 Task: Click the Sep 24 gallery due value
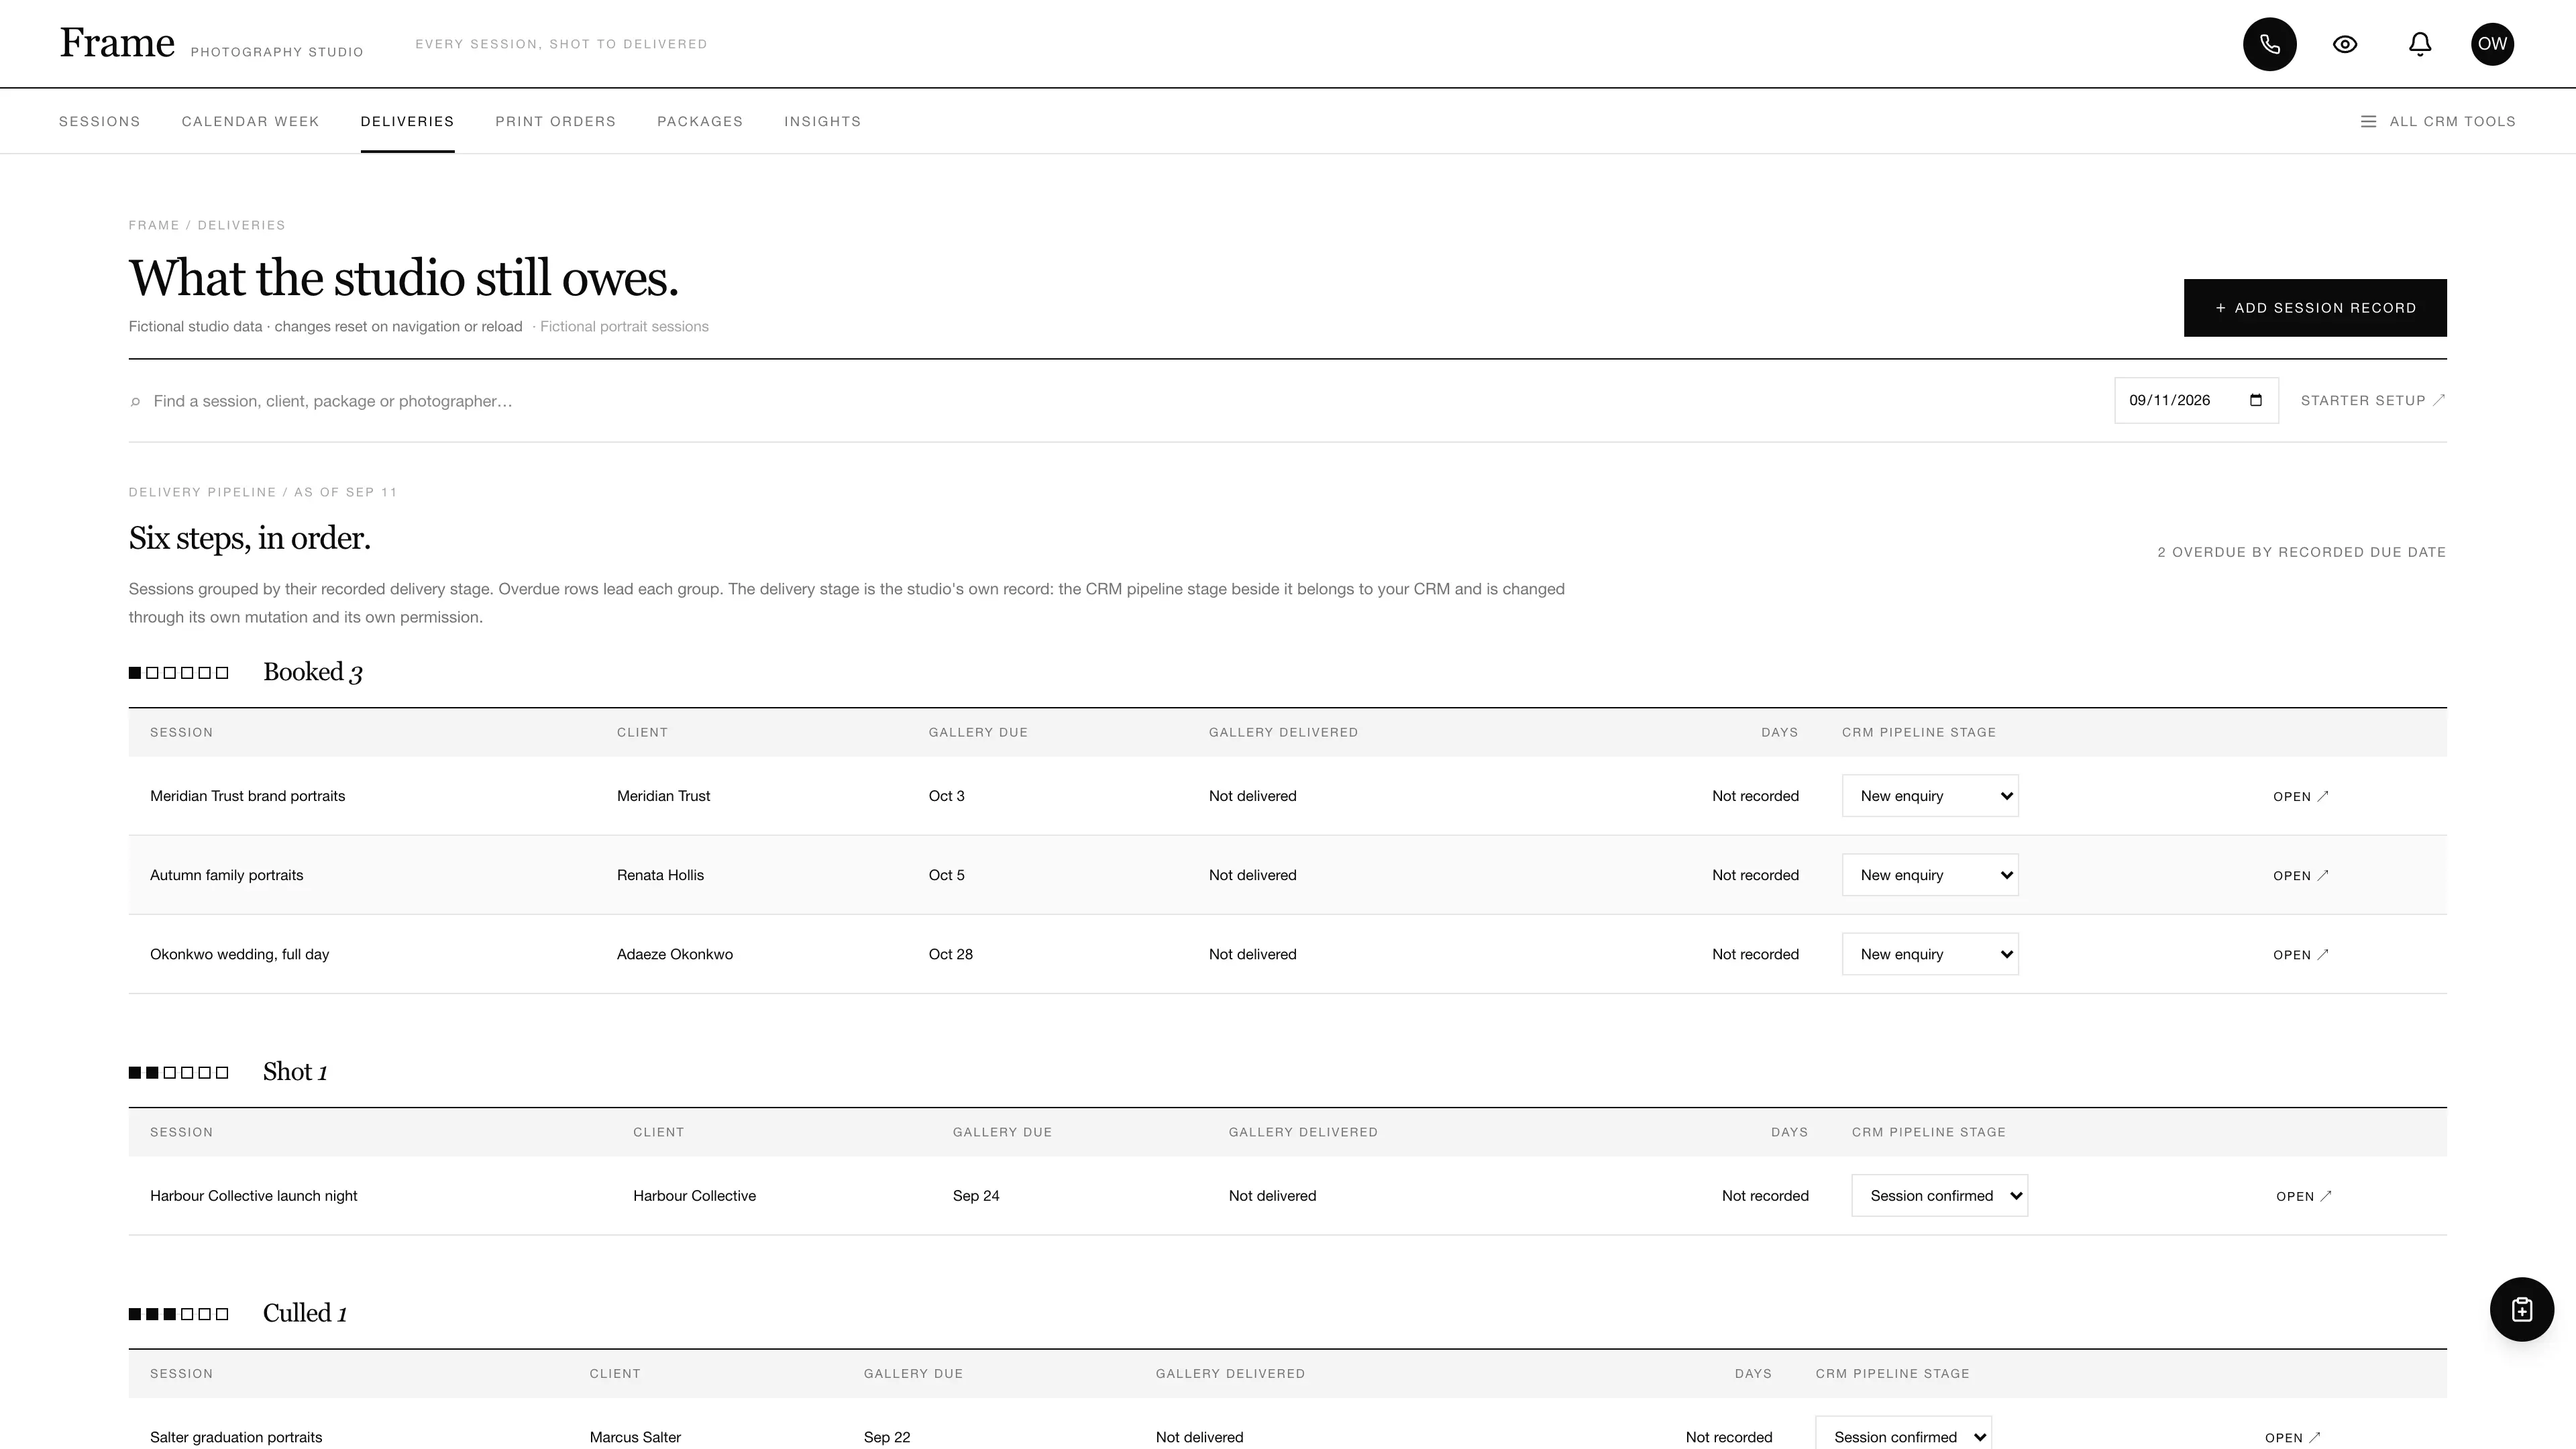(976, 1196)
